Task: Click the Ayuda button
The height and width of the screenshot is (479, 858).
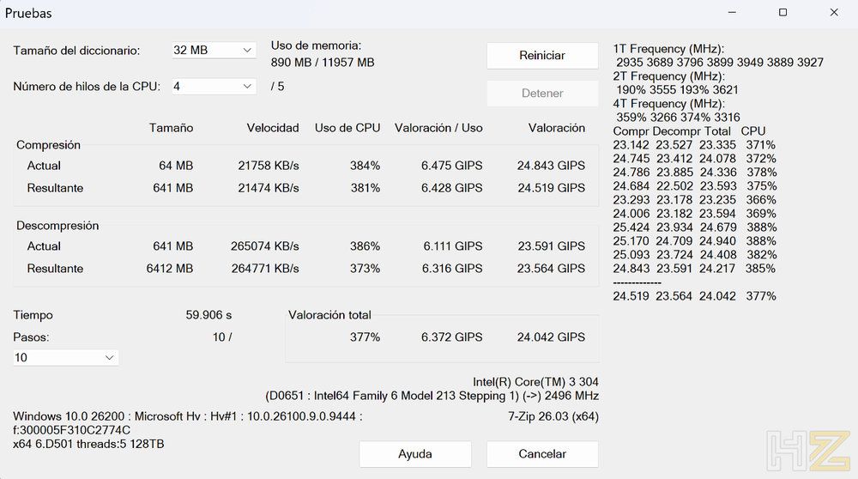Action: pos(414,454)
